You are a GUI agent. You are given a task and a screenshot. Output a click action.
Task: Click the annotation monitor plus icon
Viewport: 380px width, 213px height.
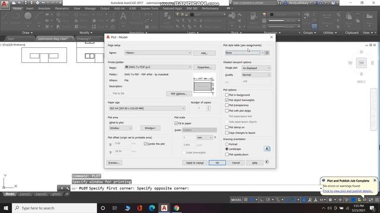[x=340, y=200]
